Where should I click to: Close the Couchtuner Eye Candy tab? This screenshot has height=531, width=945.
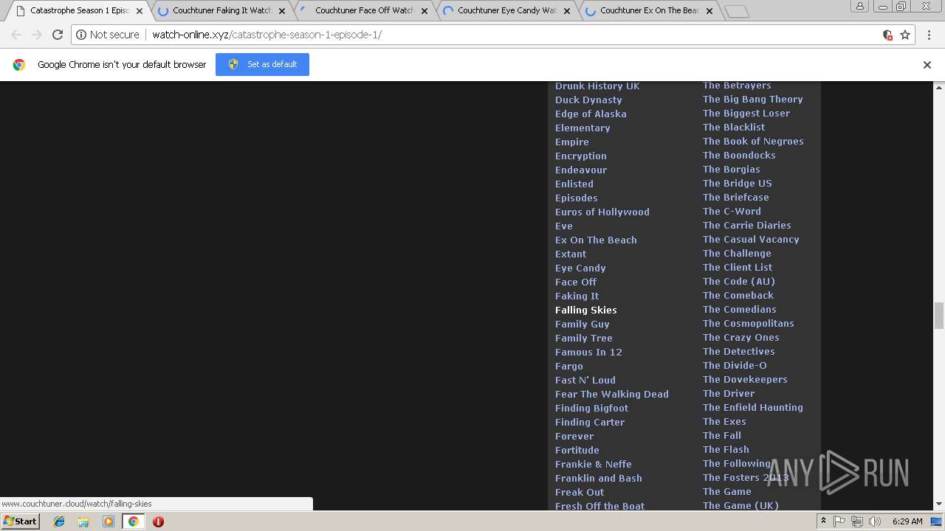click(x=566, y=11)
